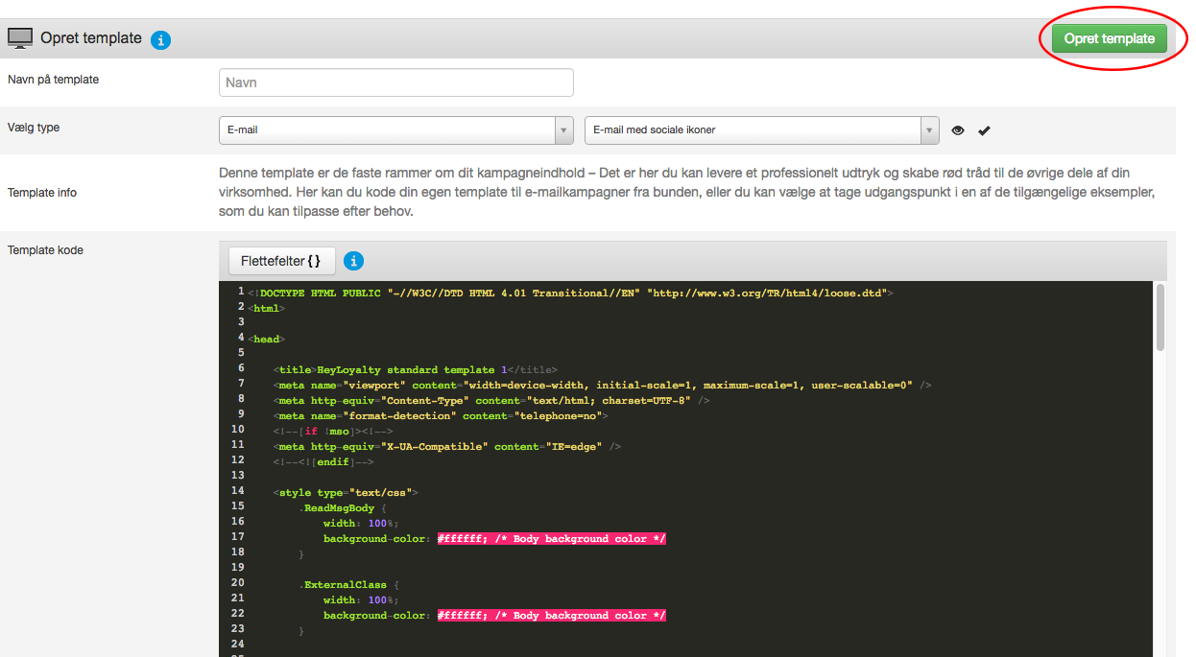
Task: Preview template with the eye icon
Action: click(x=958, y=130)
